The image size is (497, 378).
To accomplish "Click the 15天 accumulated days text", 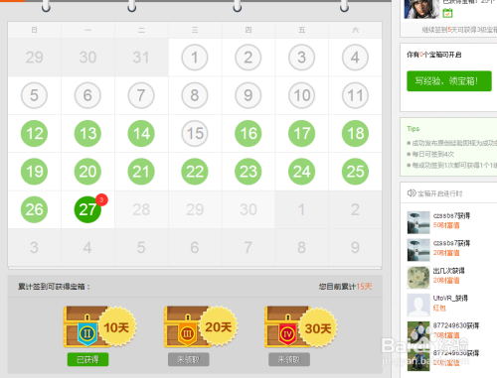I will pyautogui.click(x=364, y=287).
